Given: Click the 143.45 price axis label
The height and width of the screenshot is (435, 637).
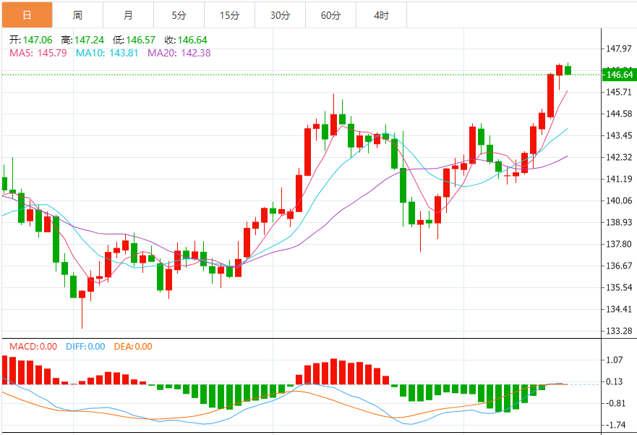Looking at the screenshot, I should click(619, 135).
